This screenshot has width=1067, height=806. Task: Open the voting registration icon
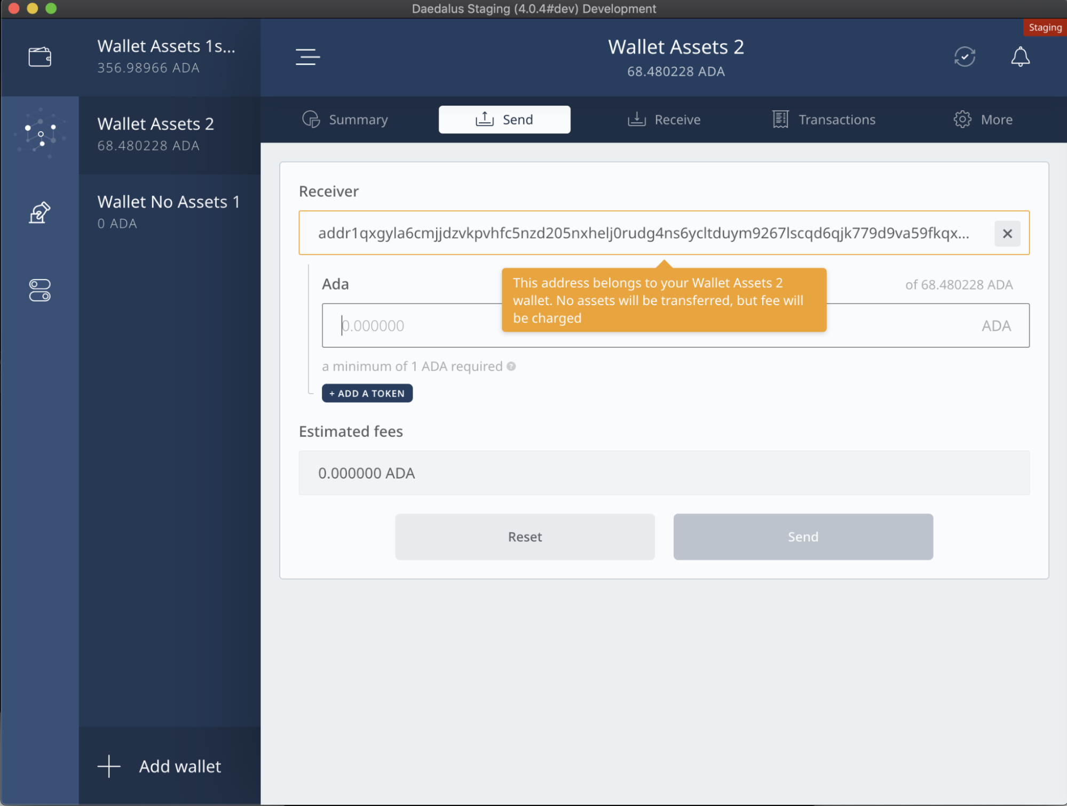pos(39,212)
